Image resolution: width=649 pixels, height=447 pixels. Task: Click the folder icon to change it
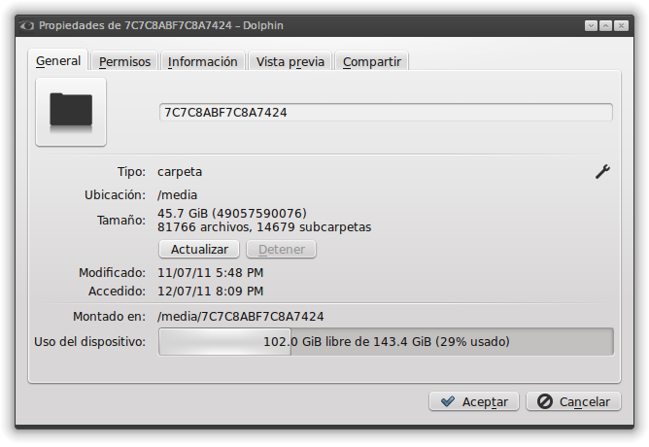pyautogui.click(x=71, y=112)
